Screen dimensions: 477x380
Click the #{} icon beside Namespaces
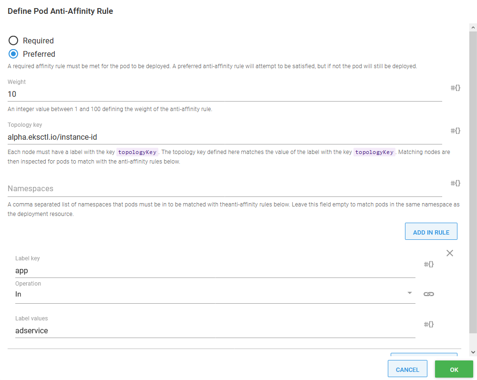(x=455, y=183)
